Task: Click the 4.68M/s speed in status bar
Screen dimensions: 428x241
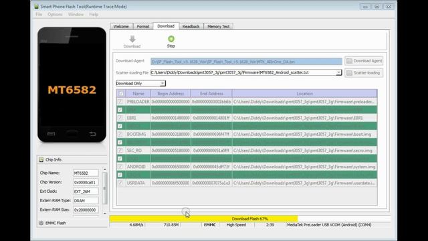Action: [136, 225]
